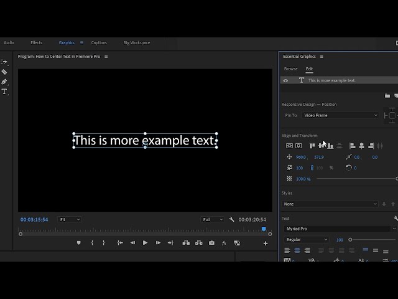This screenshot has height=299, width=398.
Task: Open the Pin To Video Frame dropdown
Action: click(x=340, y=115)
